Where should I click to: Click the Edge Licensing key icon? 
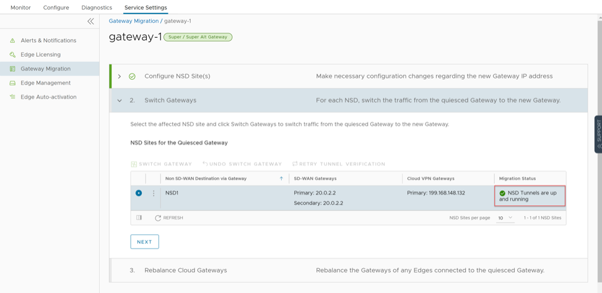click(12, 55)
